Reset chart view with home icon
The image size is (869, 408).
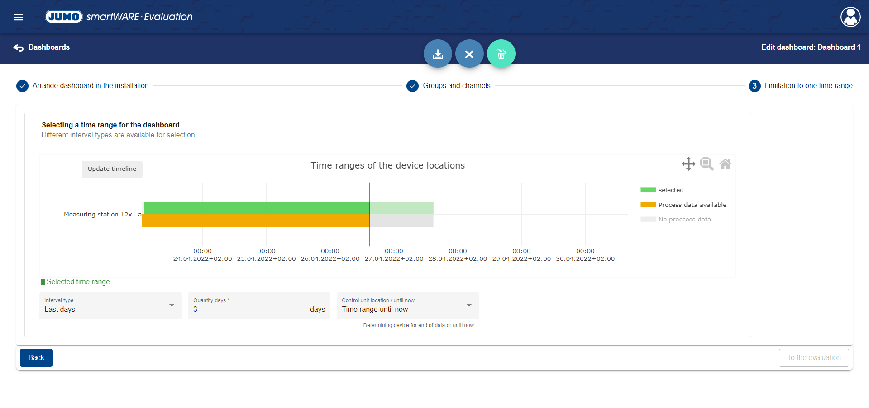tap(725, 164)
